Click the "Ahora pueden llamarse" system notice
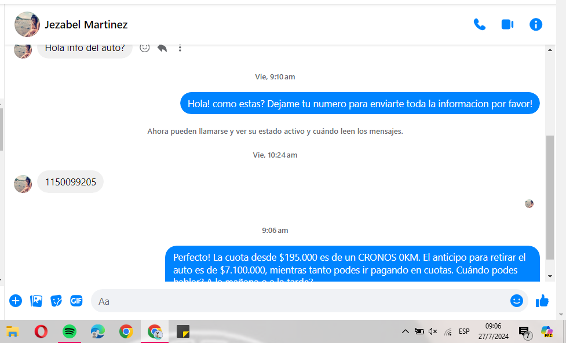Viewport: 566px width, 343px height. pyautogui.click(x=275, y=132)
